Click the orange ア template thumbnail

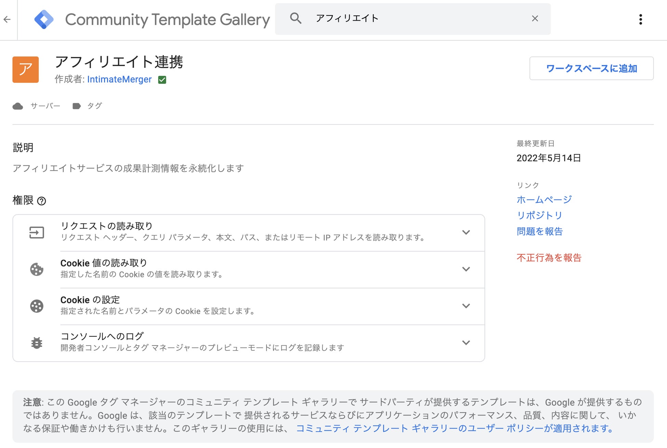tap(26, 69)
